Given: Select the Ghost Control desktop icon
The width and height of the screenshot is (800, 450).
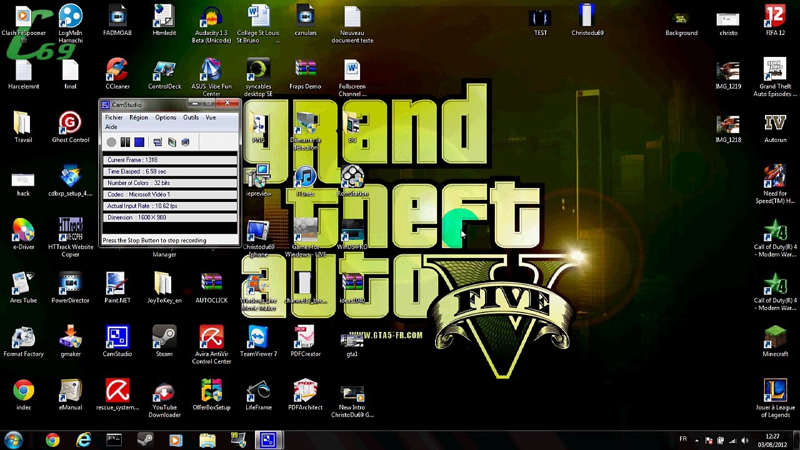Looking at the screenshot, I should click(x=71, y=127).
